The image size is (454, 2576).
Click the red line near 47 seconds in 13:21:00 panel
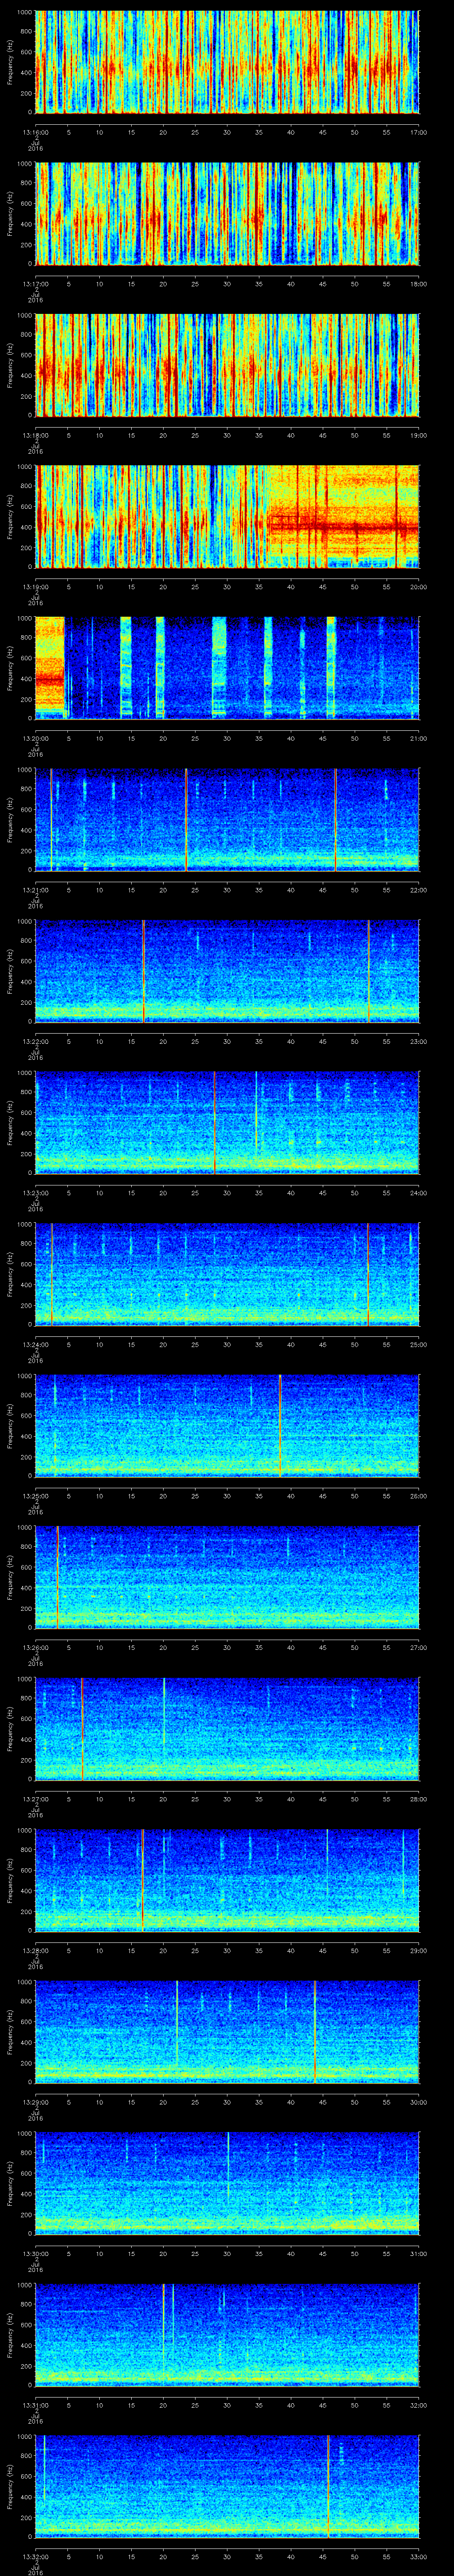coord(335,819)
